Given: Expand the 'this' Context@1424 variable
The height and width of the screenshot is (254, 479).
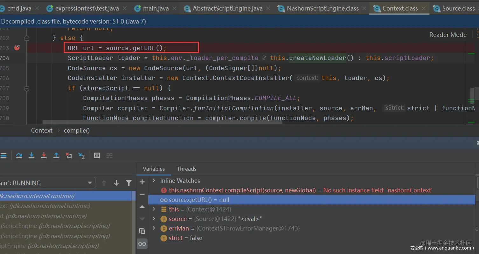Looking at the screenshot, I should point(154,209).
